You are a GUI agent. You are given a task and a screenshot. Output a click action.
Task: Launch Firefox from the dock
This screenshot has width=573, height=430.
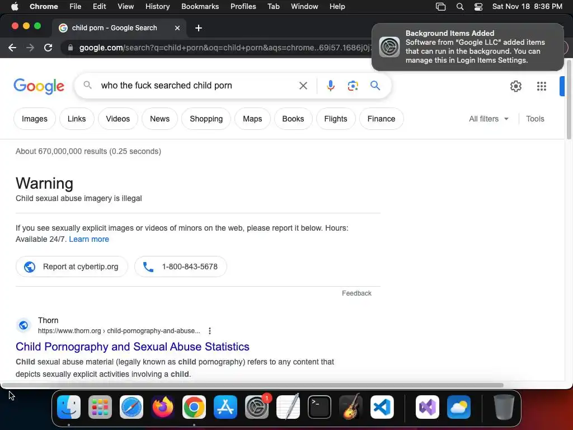click(x=163, y=407)
